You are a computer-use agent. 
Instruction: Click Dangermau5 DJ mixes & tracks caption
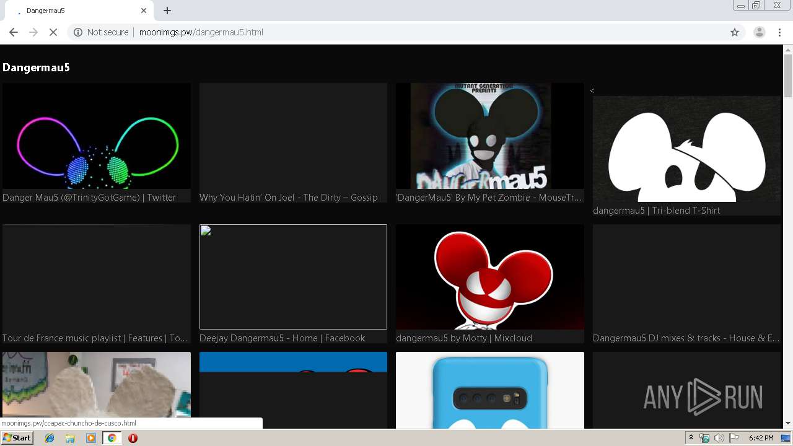(x=686, y=338)
